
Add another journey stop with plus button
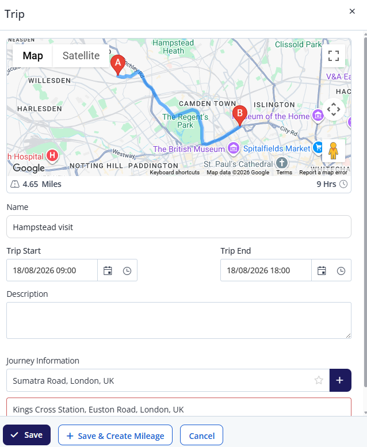point(340,380)
